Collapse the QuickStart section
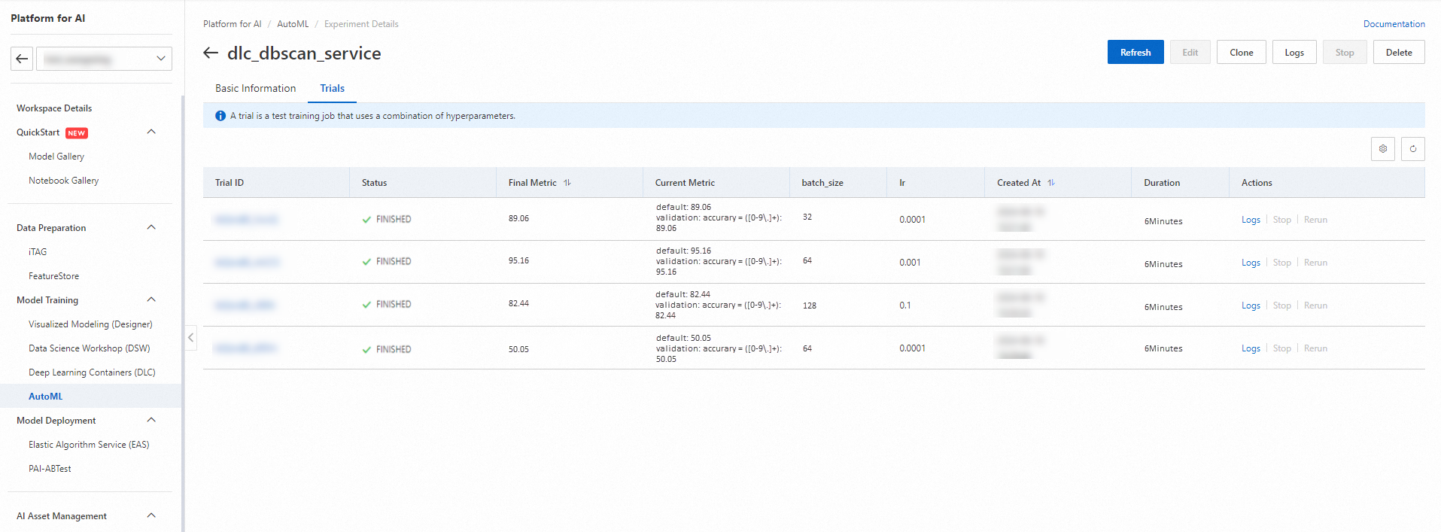The width and height of the screenshot is (1441, 532). pos(151,132)
